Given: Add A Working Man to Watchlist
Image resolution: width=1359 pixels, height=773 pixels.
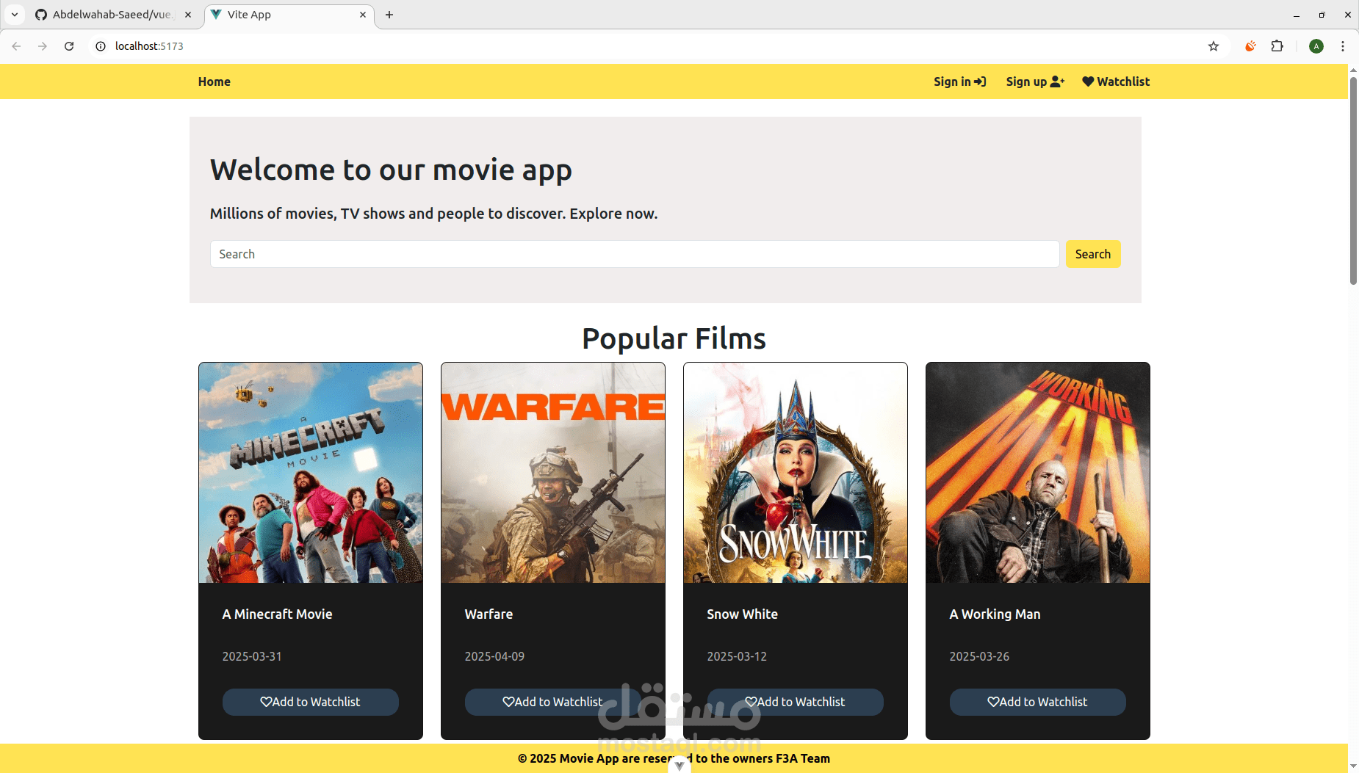Looking at the screenshot, I should click(x=1038, y=702).
